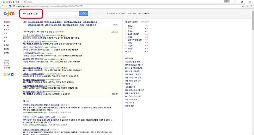Open a new browser tab

pos(30,2)
